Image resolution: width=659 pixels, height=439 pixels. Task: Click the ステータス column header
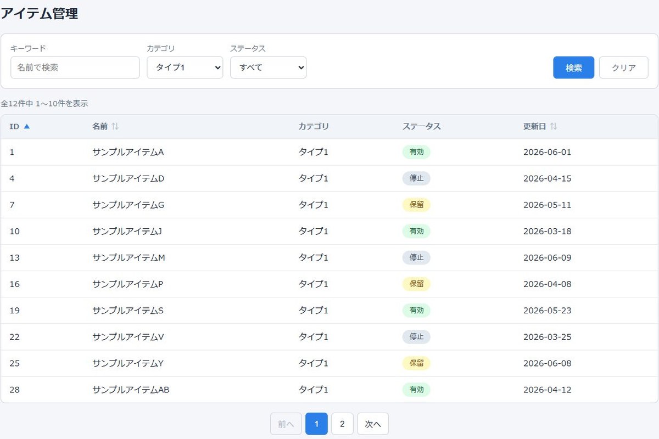click(421, 126)
